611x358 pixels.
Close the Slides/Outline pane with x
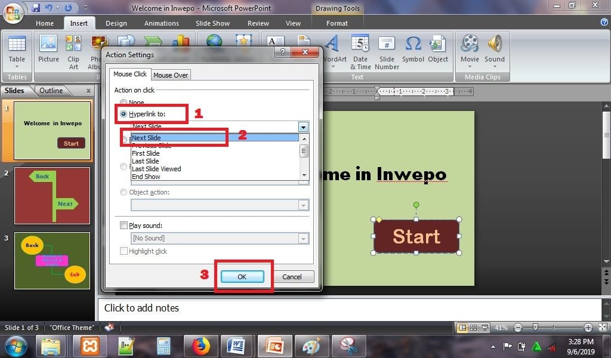[x=88, y=90]
